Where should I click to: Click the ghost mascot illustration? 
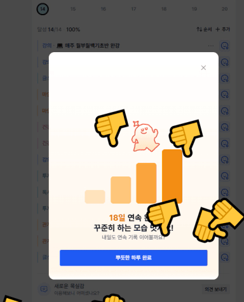pyautogui.click(x=145, y=136)
